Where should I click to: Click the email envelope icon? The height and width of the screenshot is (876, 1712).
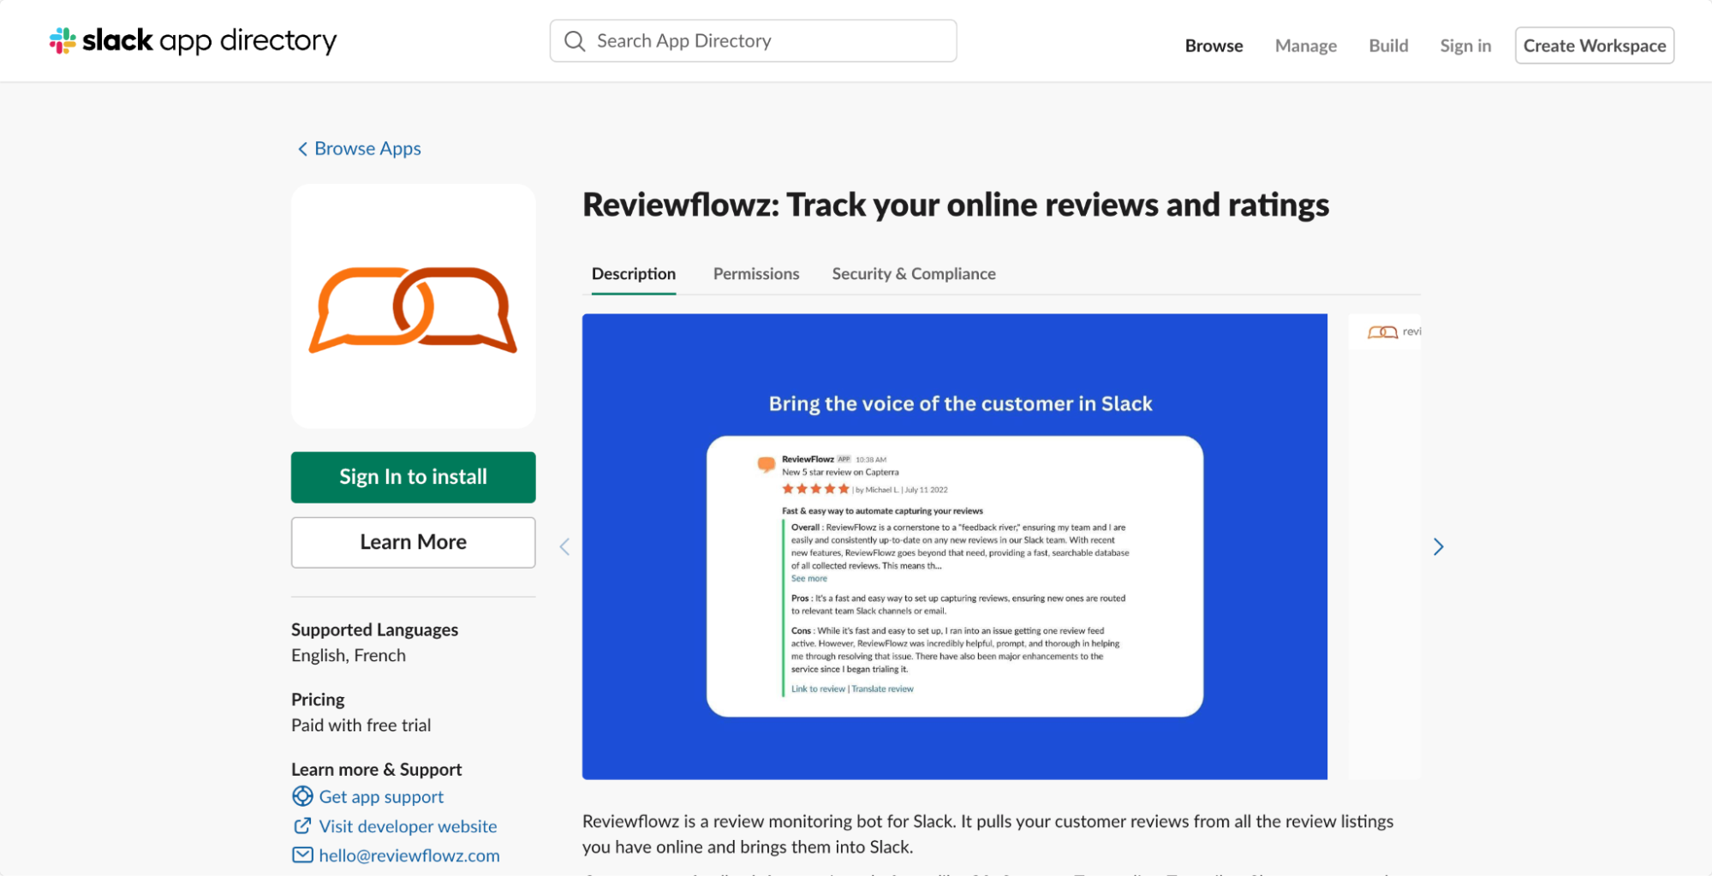pyautogui.click(x=302, y=855)
